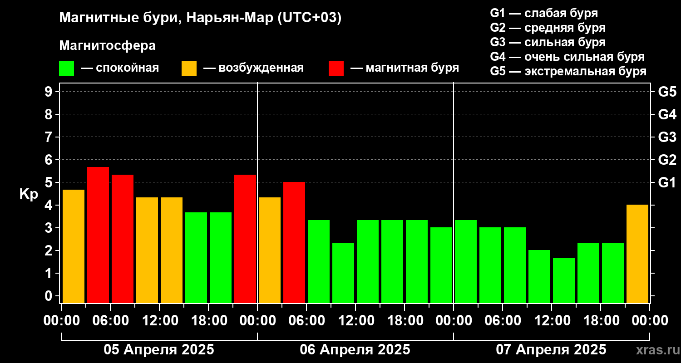Click the '12:00' time label for 07 Апреля
681x363 pixels.
tap(552, 321)
